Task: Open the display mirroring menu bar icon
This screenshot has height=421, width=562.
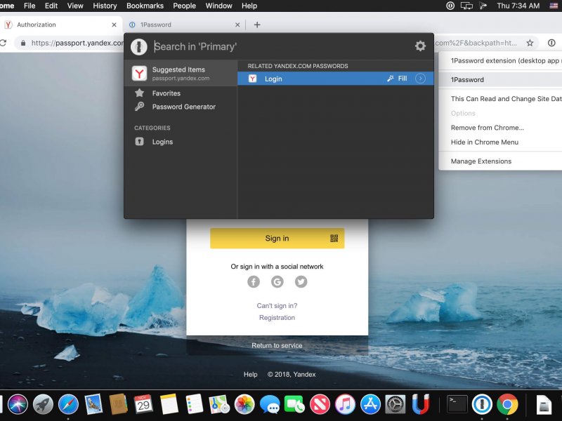Action: (x=466, y=6)
